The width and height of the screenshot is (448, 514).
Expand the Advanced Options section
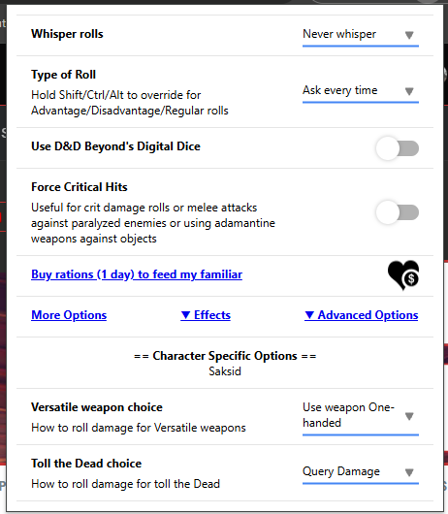(361, 315)
